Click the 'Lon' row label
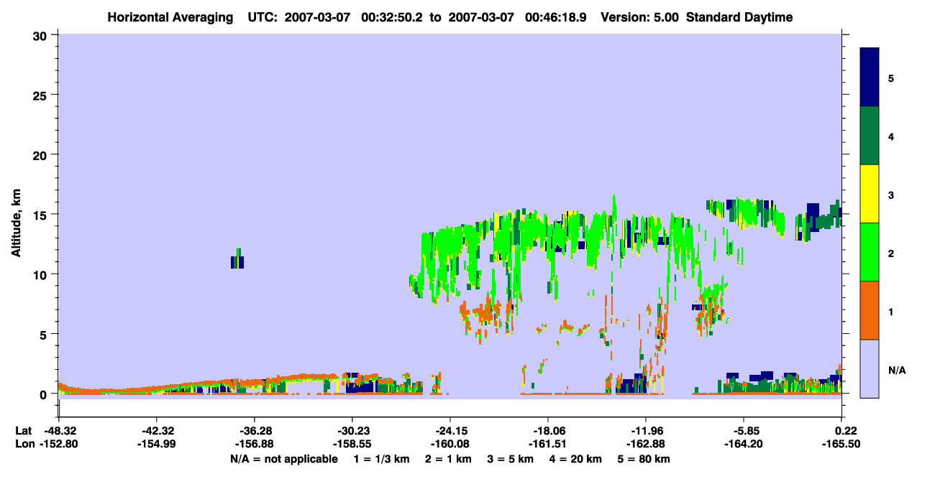 coord(24,443)
